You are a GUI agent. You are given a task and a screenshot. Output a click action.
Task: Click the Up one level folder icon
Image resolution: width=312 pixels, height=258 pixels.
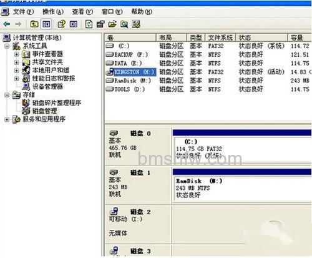pos(34,24)
